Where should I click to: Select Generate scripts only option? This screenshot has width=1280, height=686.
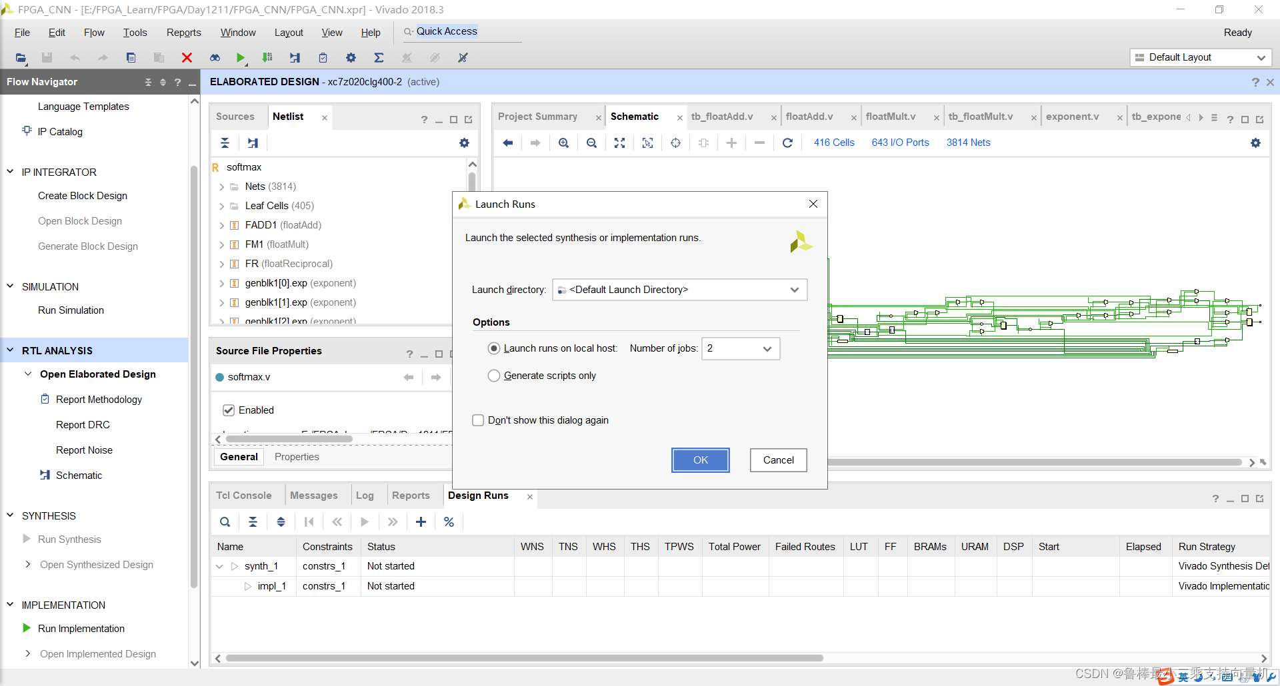494,376
